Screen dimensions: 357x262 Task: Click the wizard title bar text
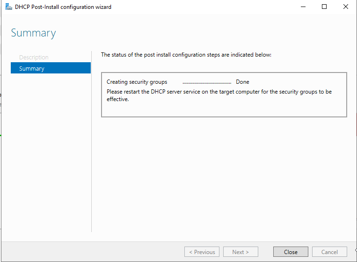tap(63, 7)
